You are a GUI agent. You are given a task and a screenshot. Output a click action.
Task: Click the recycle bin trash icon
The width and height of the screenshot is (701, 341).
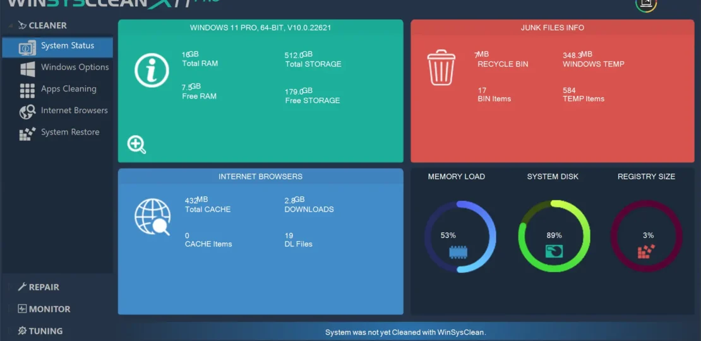[x=441, y=68]
